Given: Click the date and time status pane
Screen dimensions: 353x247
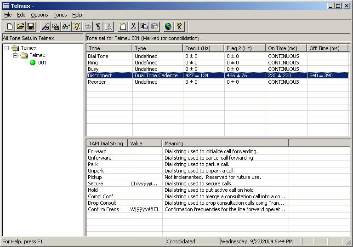Looking at the screenshot, I should [x=260, y=241].
